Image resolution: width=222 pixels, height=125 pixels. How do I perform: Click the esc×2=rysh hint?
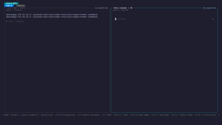[x=47, y=115]
